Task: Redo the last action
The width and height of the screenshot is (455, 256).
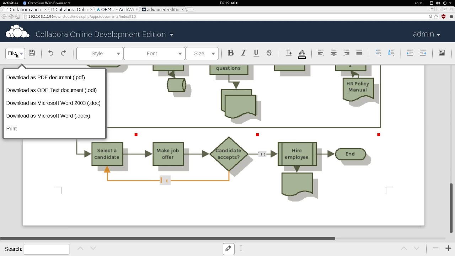Action: [x=64, y=53]
